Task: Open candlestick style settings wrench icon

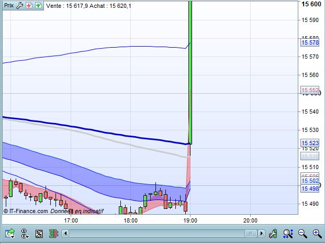Action: [273, 234]
